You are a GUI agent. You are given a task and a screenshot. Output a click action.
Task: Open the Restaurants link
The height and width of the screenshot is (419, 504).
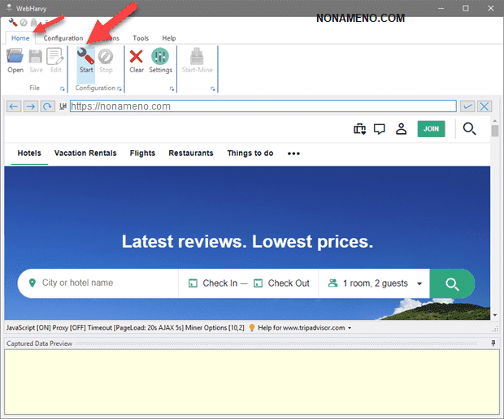click(x=191, y=153)
